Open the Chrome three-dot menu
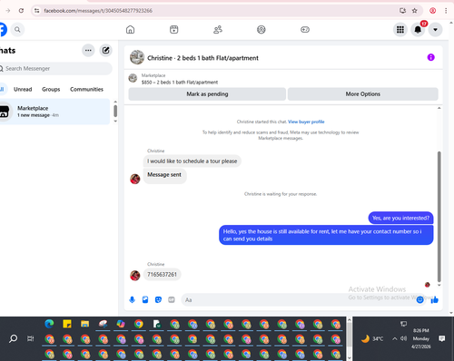This screenshot has height=361, width=454. (x=446, y=11)
